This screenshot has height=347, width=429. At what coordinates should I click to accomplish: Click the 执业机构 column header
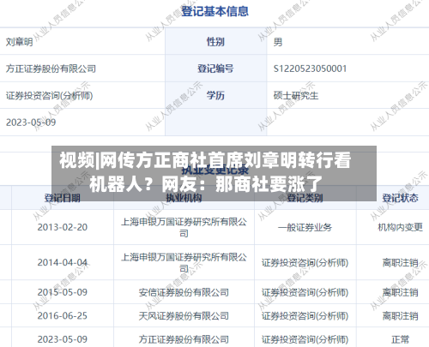(184, 198)
